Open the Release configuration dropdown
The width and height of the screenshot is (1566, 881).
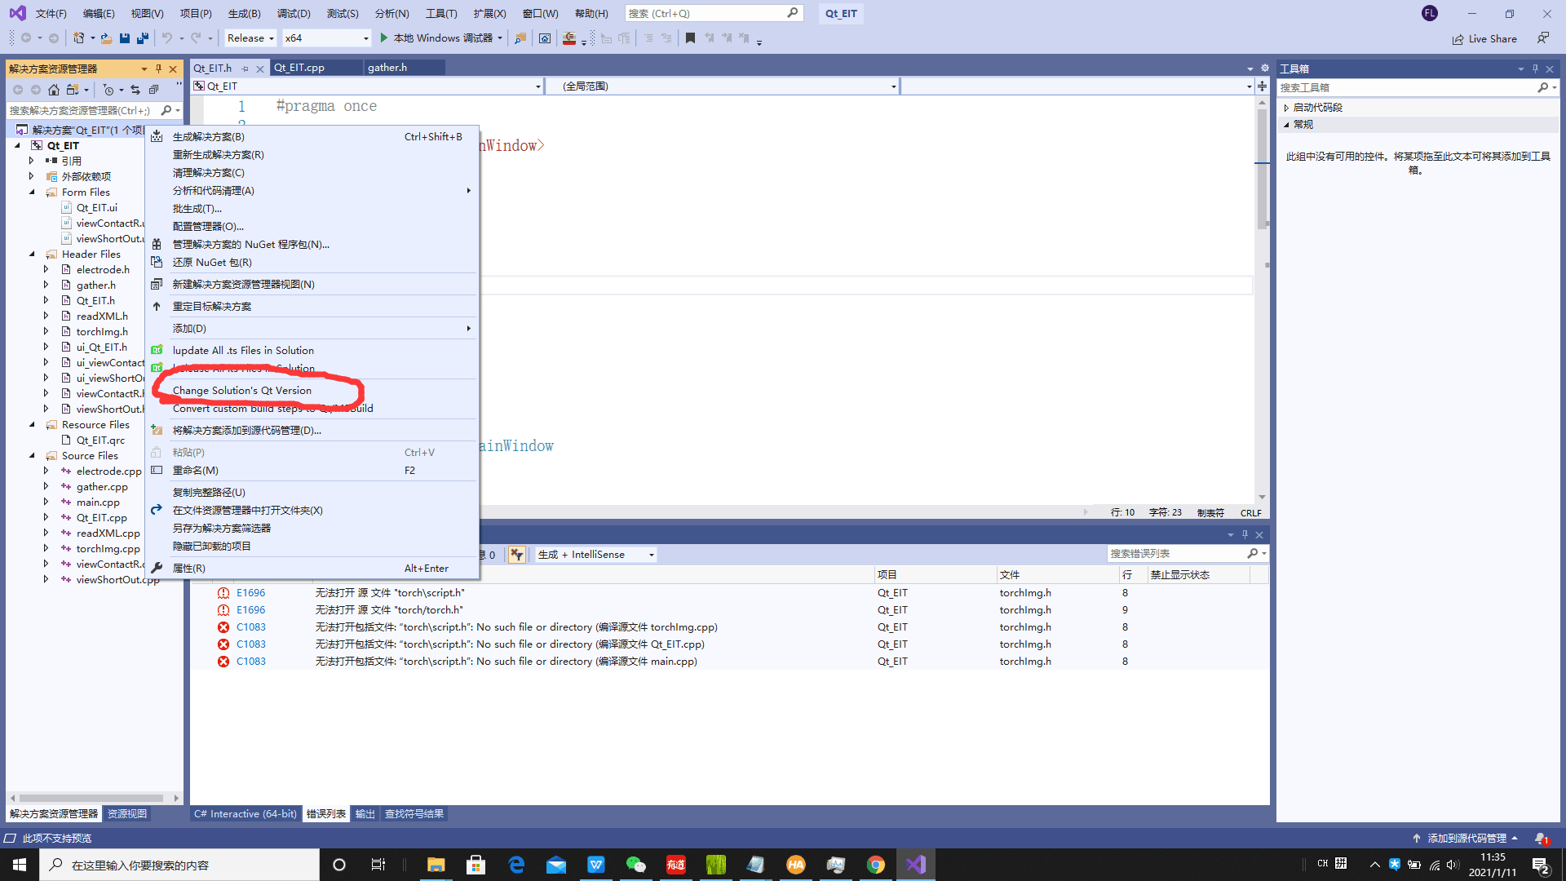[250, 38]
